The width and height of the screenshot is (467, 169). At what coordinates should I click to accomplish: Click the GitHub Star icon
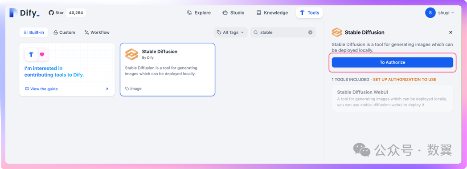51,13
